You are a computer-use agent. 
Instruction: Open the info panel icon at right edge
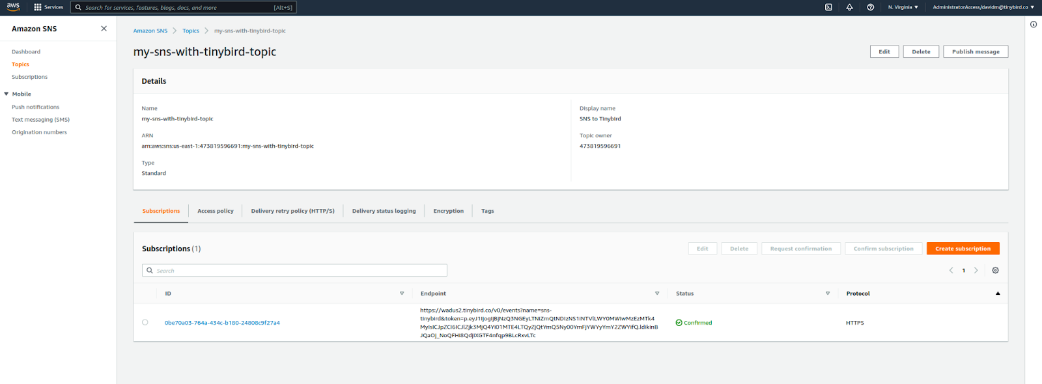click(1033, 25)
